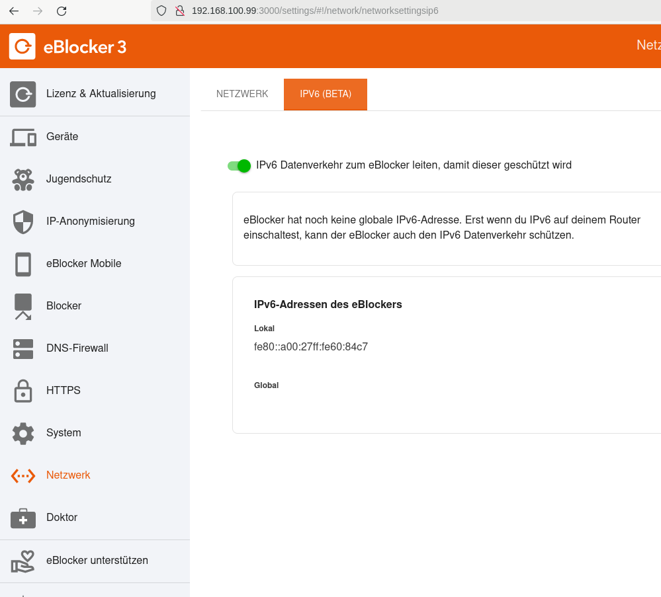Click the Netzwerk menu entry label
The image size is (661, 597).
point(68,475)
